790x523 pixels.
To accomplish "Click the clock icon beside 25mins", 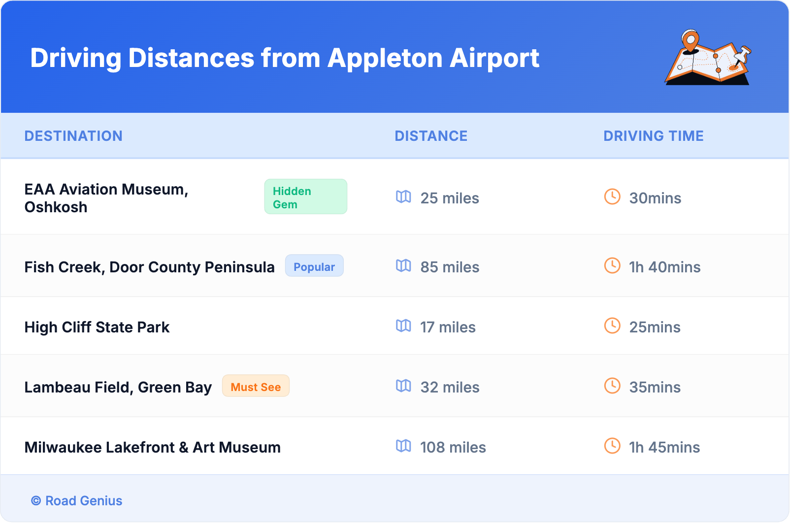I will [x=612, y=326].
